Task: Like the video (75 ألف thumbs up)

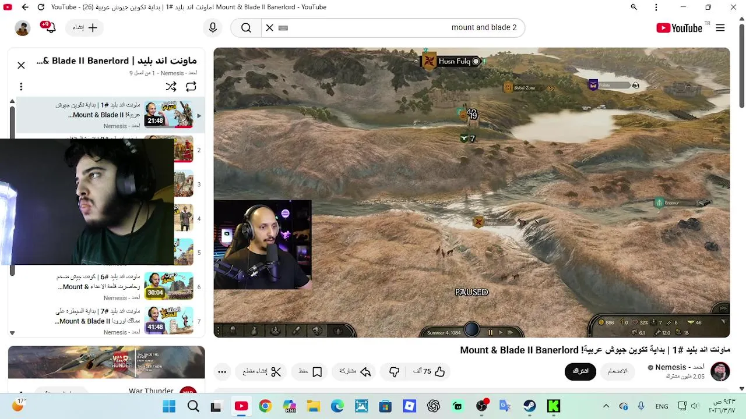Action: click(x=430, y=371)
